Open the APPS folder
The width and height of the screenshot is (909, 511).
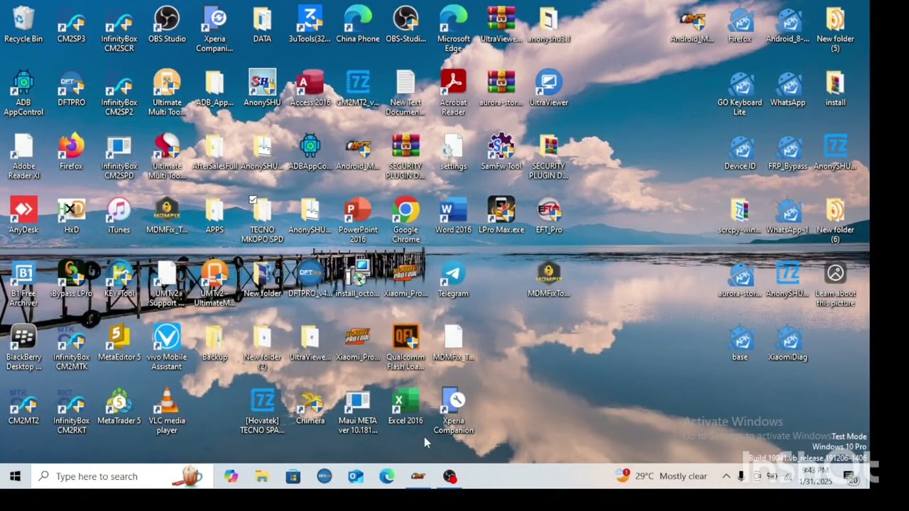pos(214,215)
